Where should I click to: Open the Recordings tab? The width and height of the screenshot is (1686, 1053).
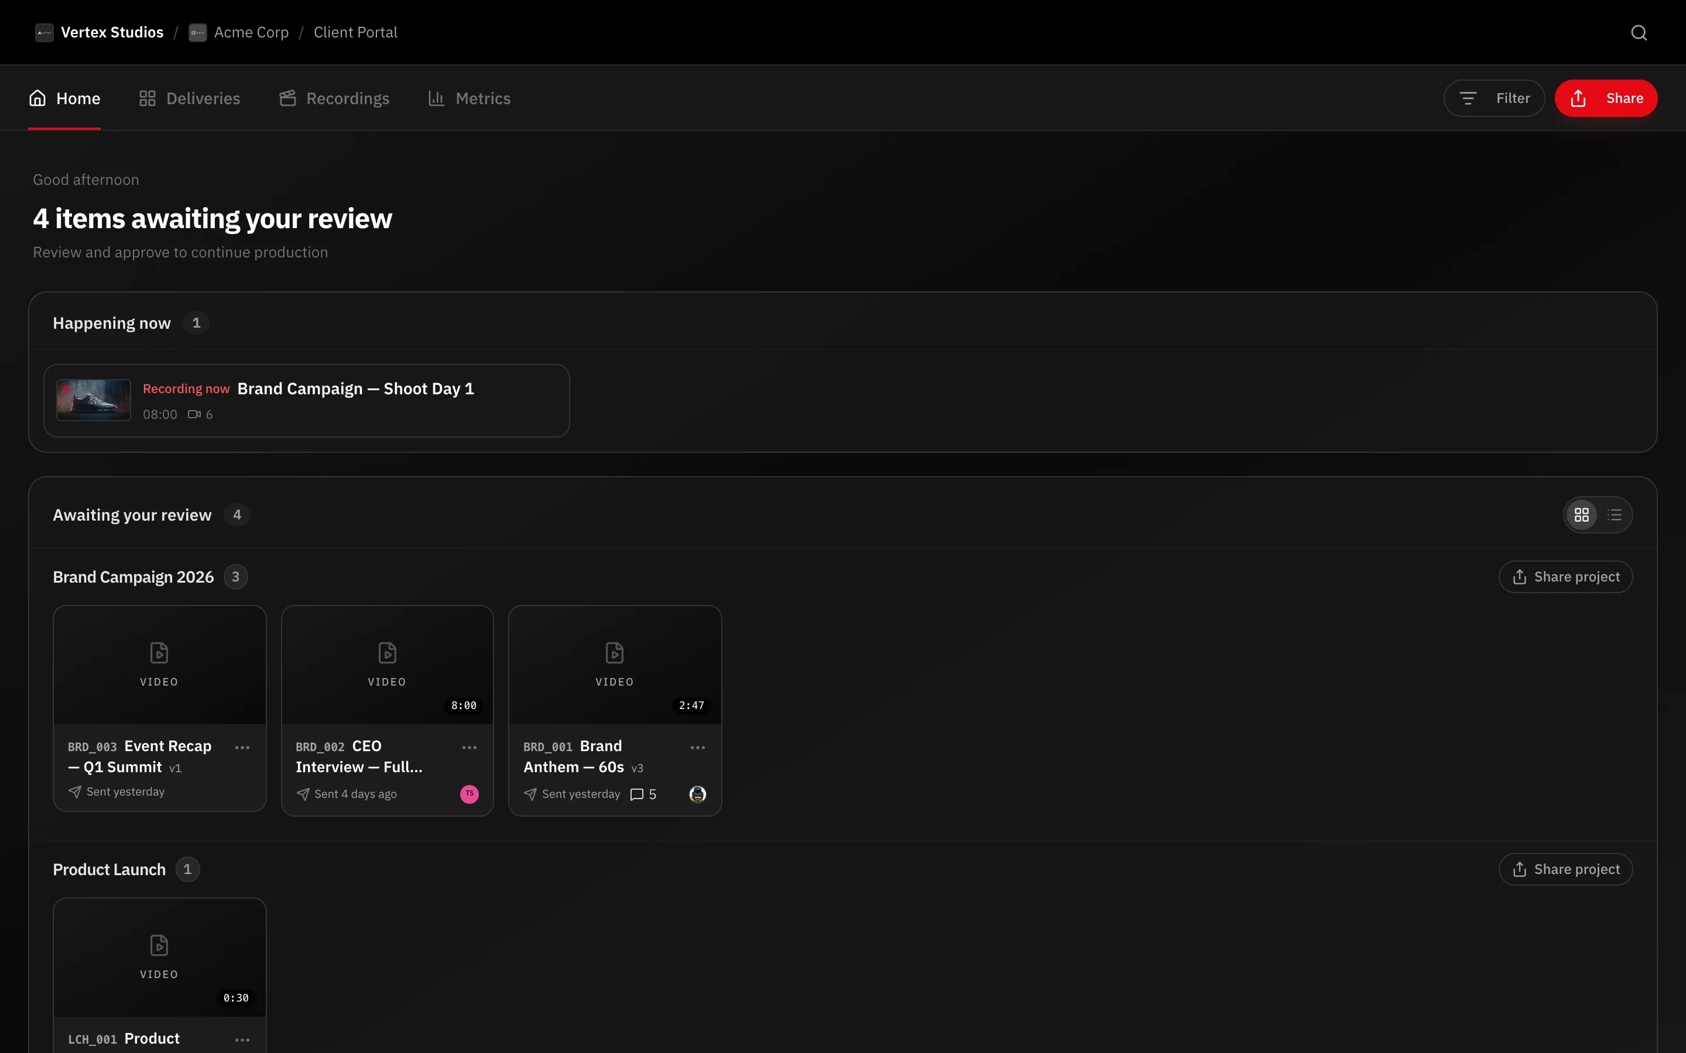point(334,98)
